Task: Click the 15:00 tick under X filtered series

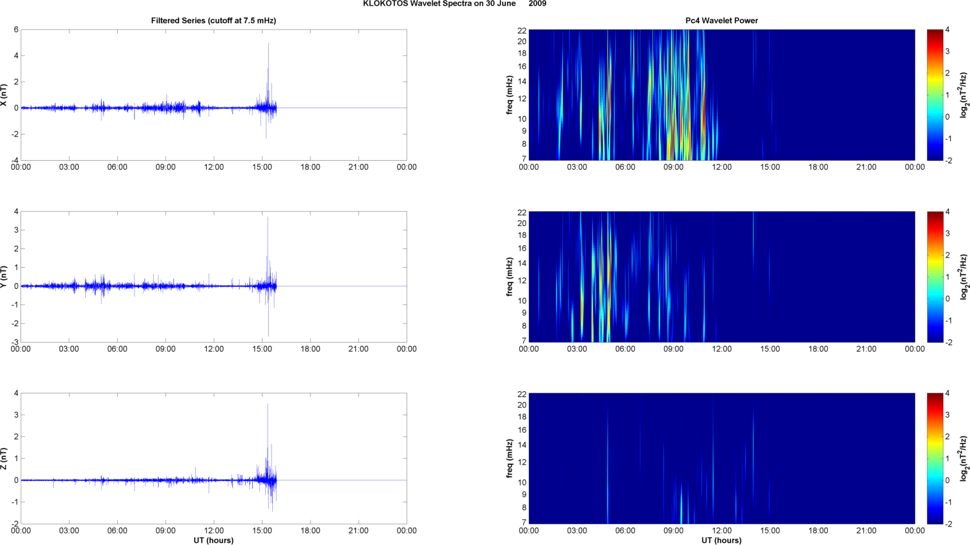Action: [262, 167]
